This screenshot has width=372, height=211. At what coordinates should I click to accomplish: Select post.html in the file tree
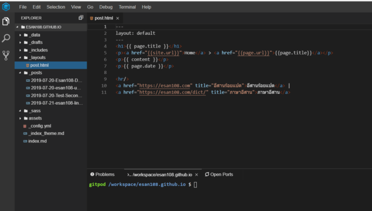coord(51,65)
